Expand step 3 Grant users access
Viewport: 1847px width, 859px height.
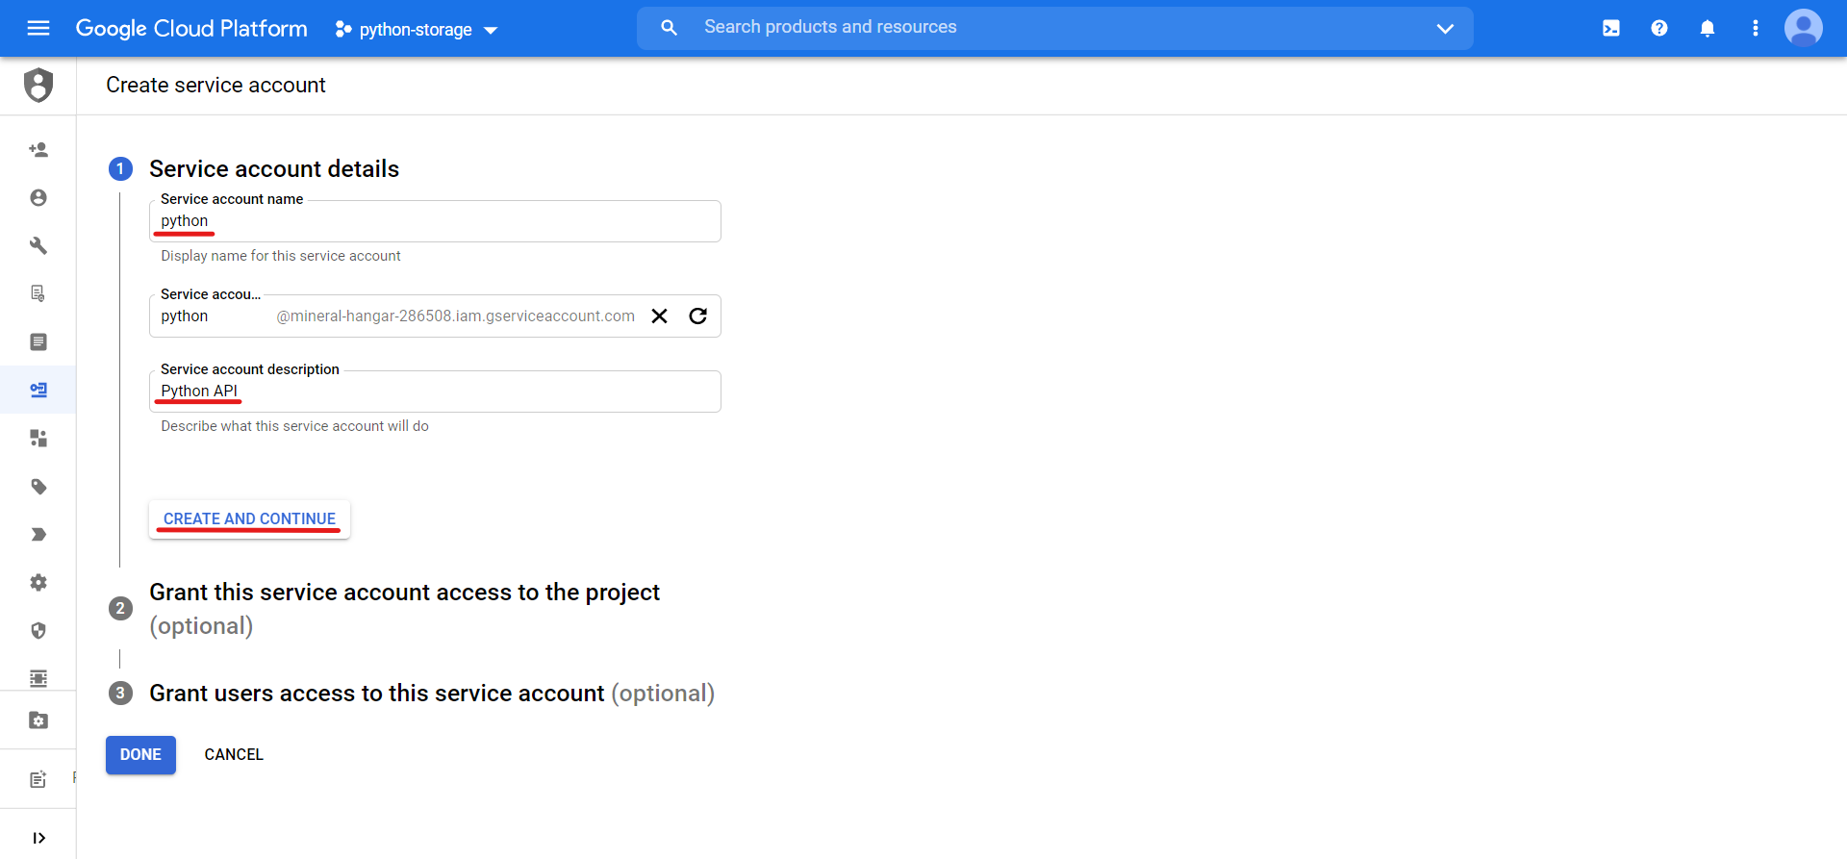click(x=431, y=694)
